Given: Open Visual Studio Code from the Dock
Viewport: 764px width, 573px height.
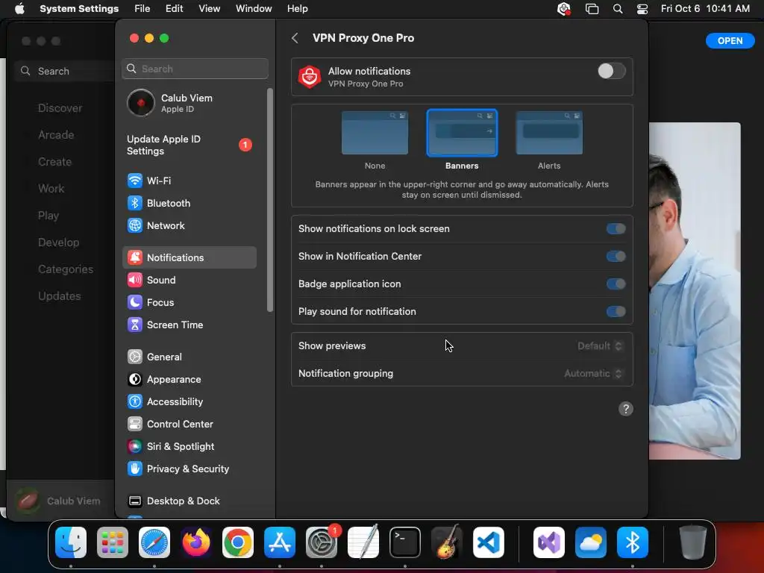Looking at the screenshot, I should [489, 542].
